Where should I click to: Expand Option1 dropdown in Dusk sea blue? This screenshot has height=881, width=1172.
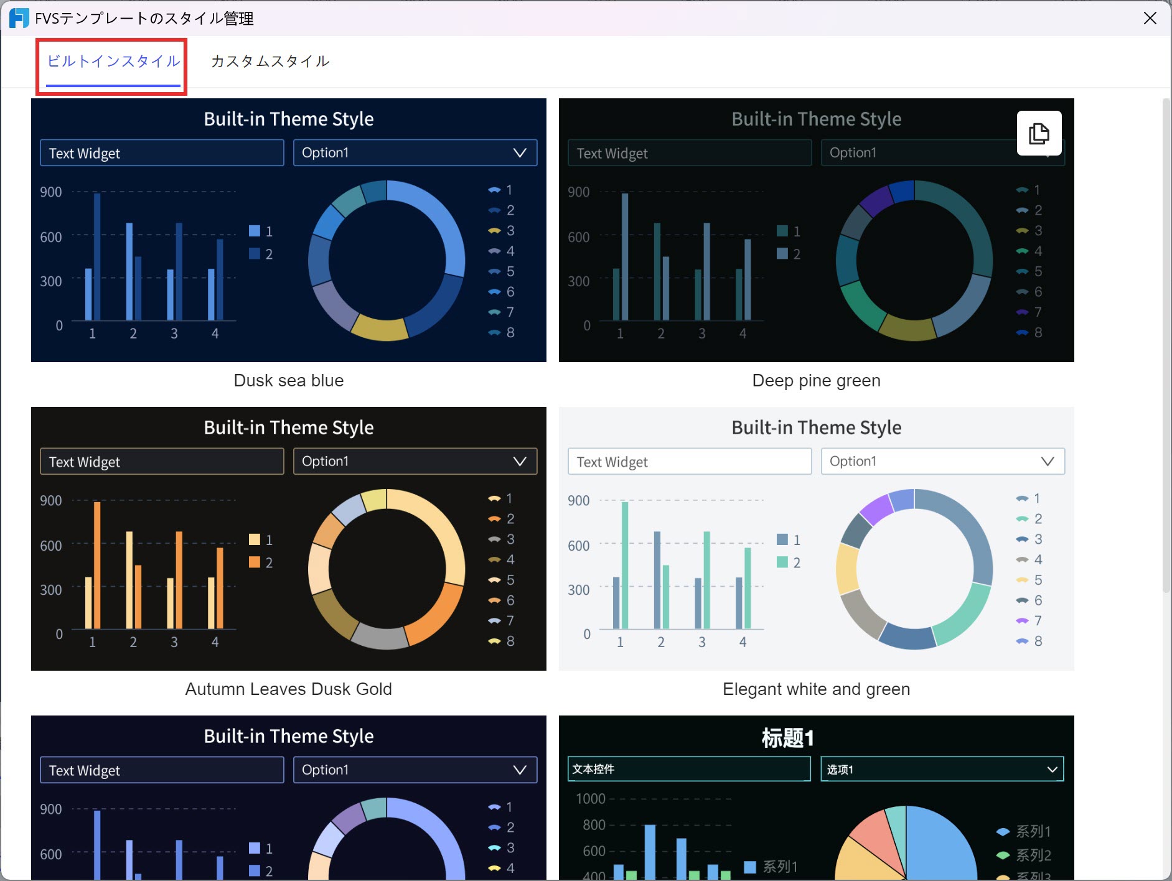point(415,152)
